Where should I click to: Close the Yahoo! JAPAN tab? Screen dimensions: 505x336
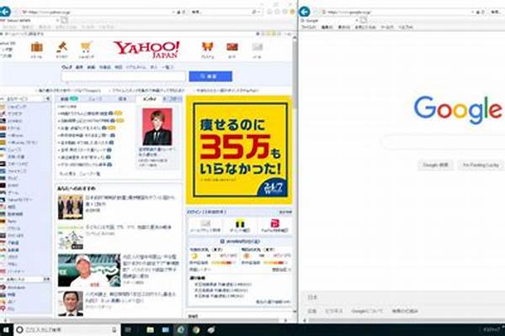57,20
